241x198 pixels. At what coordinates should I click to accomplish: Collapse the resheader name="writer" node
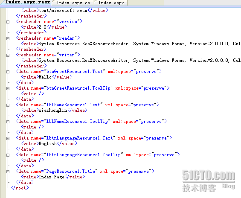[x=8, y=55]
